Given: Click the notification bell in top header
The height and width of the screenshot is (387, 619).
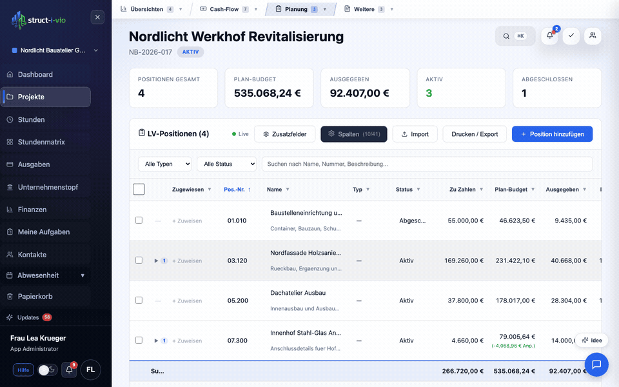Looking at the screenshot, I should (x=550, y=36).
